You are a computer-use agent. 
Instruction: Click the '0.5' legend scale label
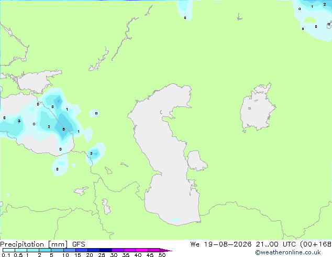(x=18, y=255)
